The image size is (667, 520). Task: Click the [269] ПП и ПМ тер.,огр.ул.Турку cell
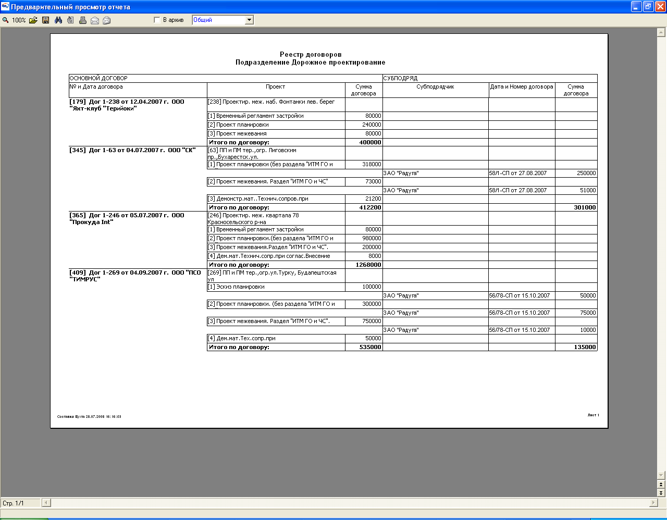[276, 276]
